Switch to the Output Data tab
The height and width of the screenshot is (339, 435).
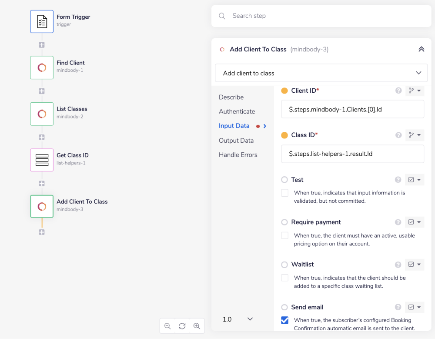[236, 141]
